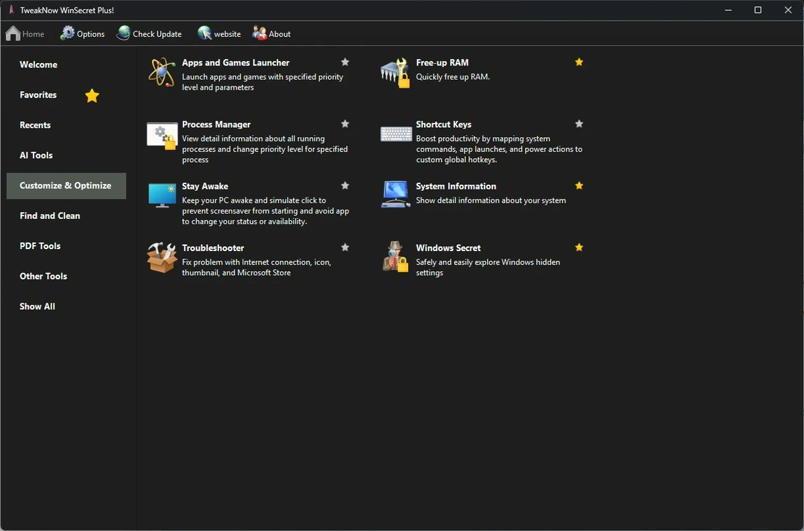Screen dimensions: 804x531
Task: Toggle the Stay Awake favorite star
Action: point(345,185)
